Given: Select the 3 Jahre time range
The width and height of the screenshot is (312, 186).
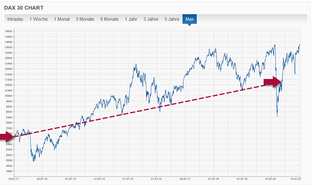Looking at the screenshot, I should coord(151,19).
